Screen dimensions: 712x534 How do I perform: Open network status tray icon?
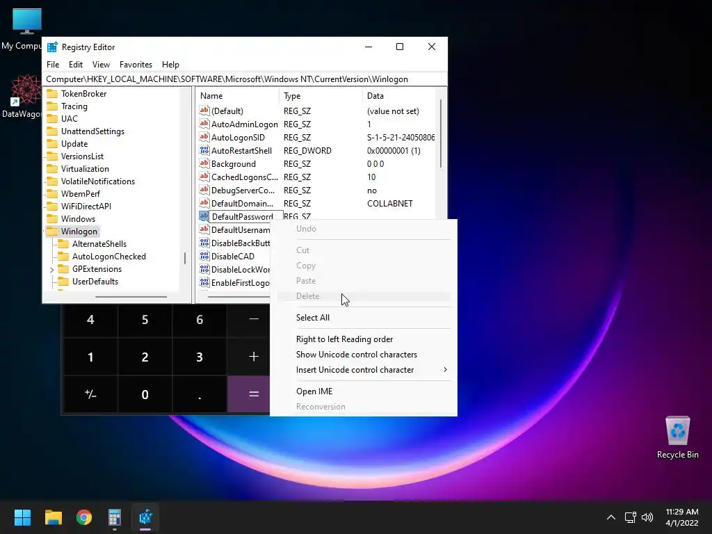point(630,517)
